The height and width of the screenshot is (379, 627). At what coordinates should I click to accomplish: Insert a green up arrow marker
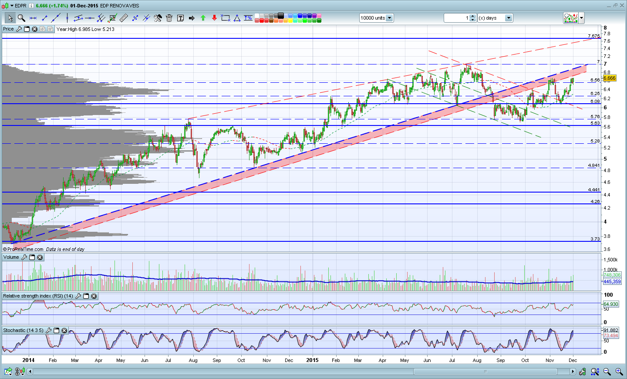point(203,18)
